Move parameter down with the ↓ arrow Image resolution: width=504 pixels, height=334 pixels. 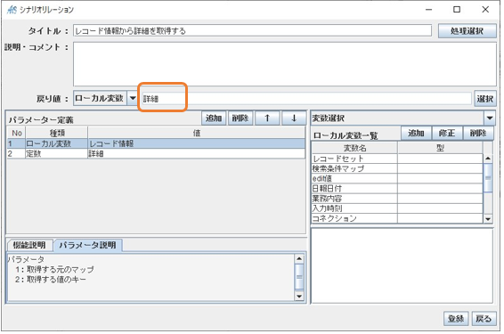tap(294, 118)
